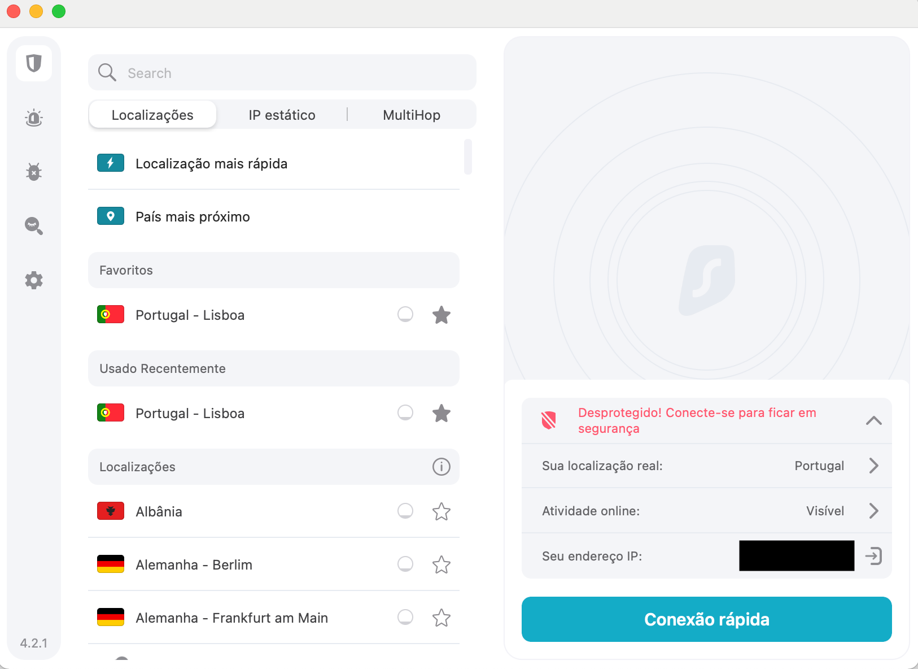Click the locations list scrollbar
The width and height of the screenshot is (918, 669).
pos(467,157)
